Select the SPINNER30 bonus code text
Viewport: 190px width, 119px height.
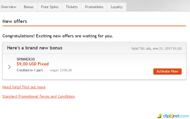tap(26, 59)
